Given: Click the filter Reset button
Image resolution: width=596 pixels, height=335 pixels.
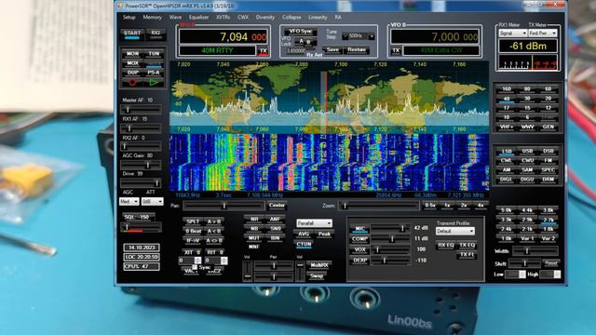Looking at the screenshot, I should 550,263.
